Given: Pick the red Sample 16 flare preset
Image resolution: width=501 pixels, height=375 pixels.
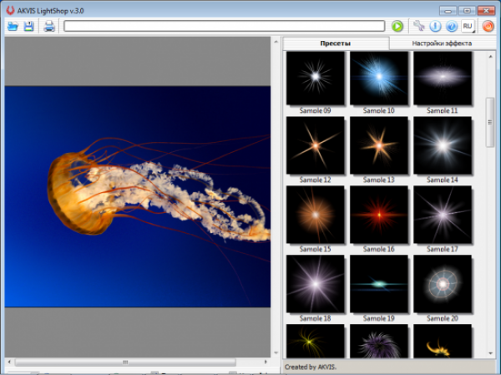Looking at the screenshot, I should point(379,215).
